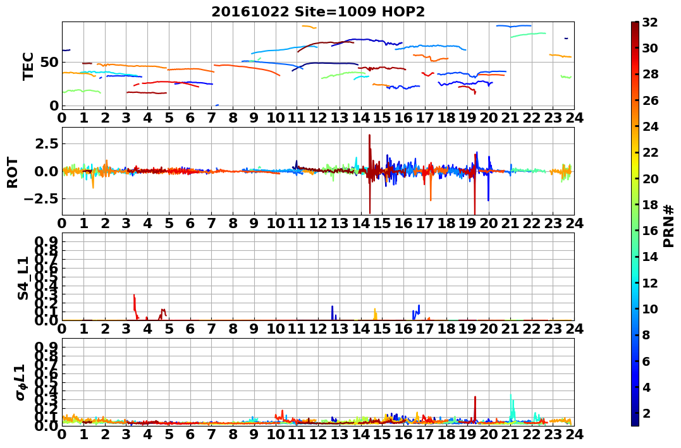
Task: Select x-axis tick '20' under ROT panel
Action: point(489,223)
